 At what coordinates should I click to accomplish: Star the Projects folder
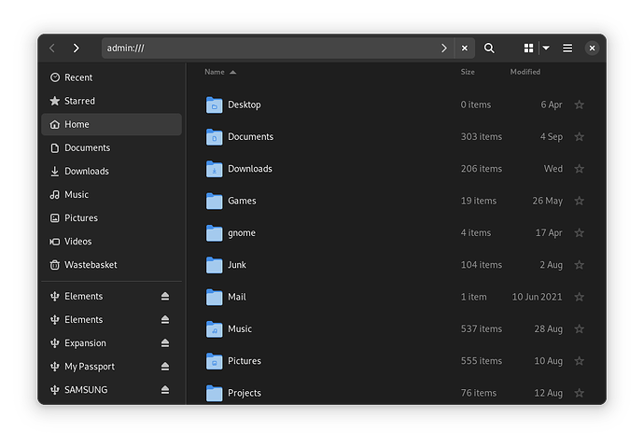[579, 393]
